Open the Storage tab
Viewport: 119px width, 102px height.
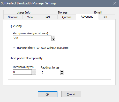(62, 12)
